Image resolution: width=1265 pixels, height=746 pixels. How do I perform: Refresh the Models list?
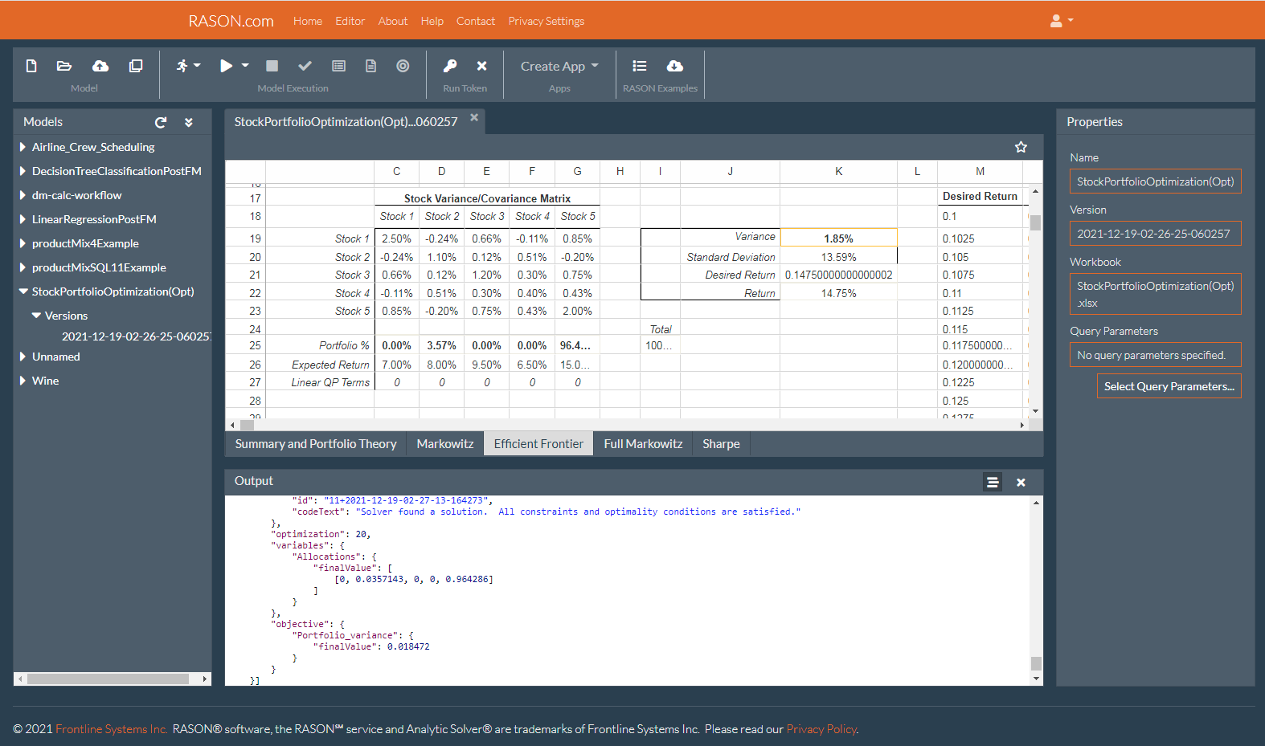click(161, 122)
